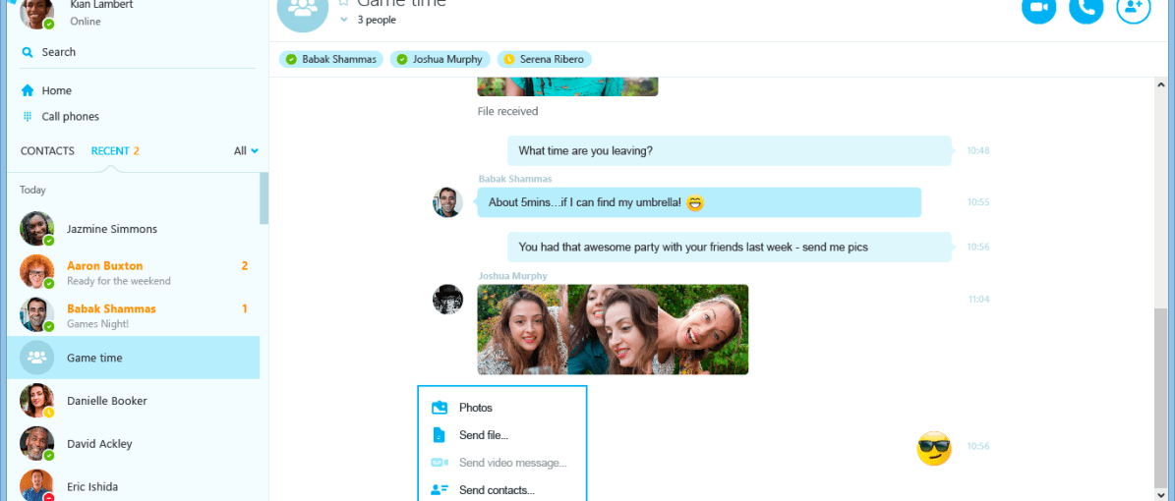The height and width of the screenshot is (501, 1175).
Task: Add people to this conversation
Action: [x=1133, y=8]
